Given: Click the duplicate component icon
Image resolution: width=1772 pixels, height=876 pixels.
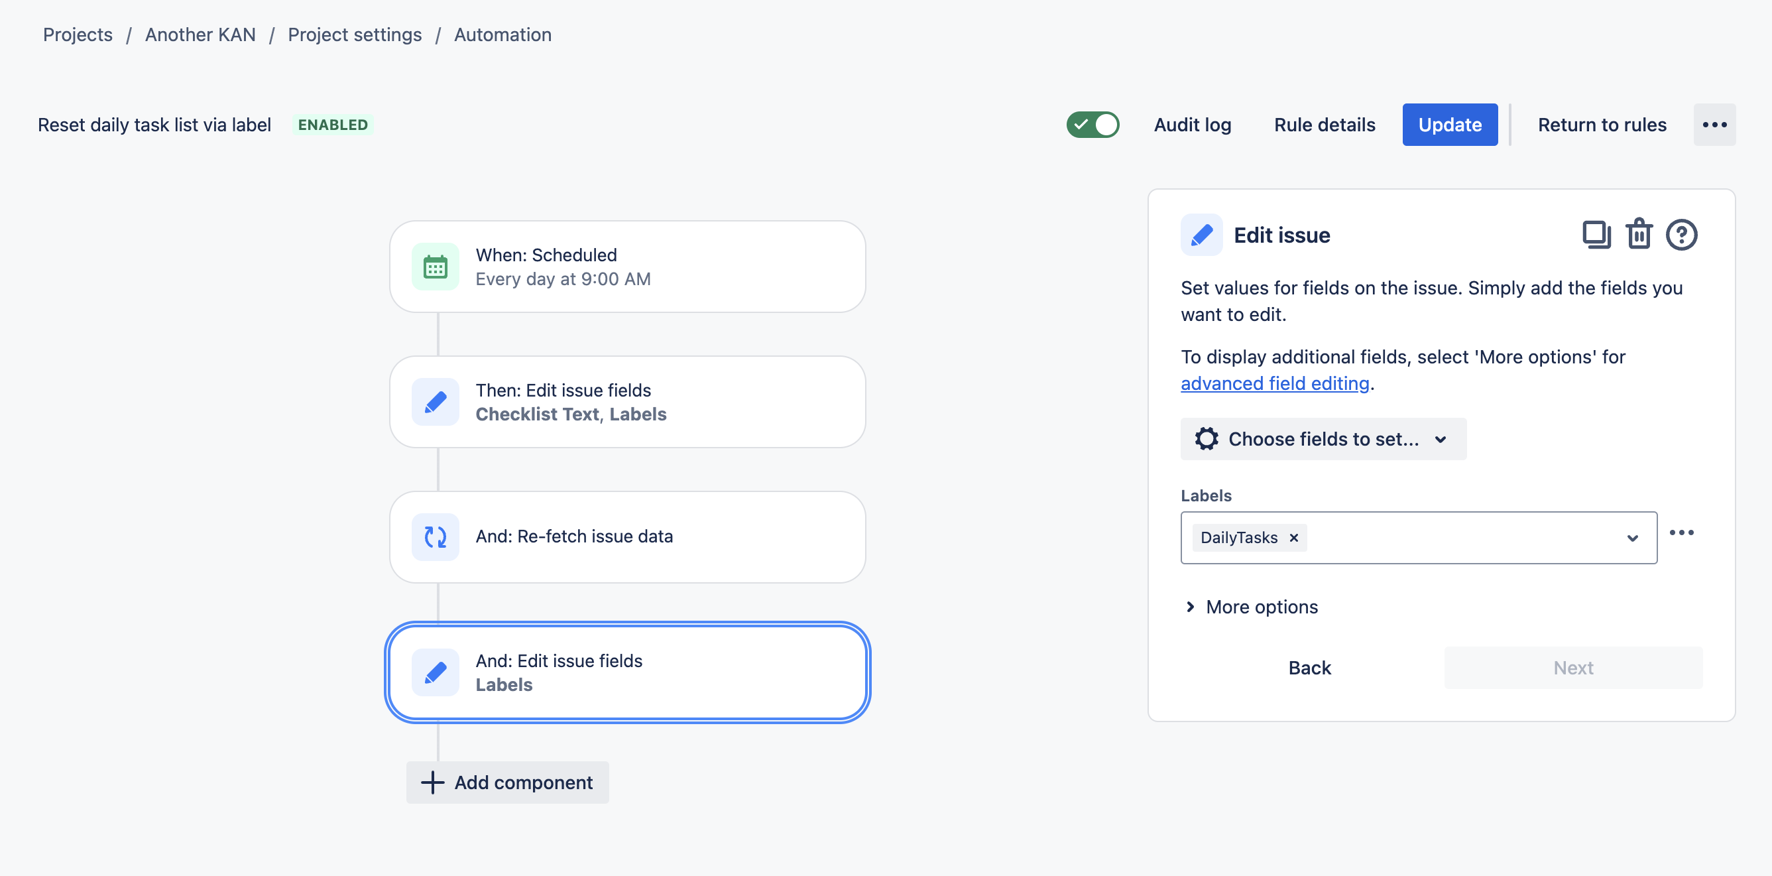Looking at the screenshot, I should [x=1596, y=235].
